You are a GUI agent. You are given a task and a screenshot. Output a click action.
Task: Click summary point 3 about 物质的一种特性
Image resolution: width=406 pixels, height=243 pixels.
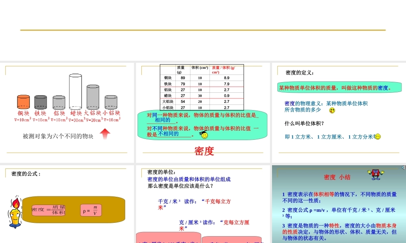pos(339,232)
